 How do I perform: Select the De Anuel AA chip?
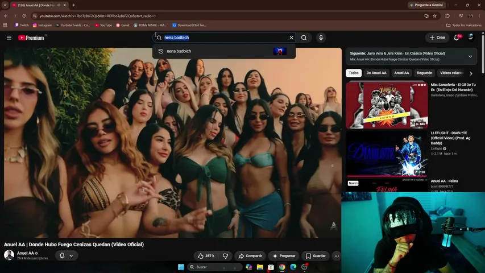coord(376,73)
